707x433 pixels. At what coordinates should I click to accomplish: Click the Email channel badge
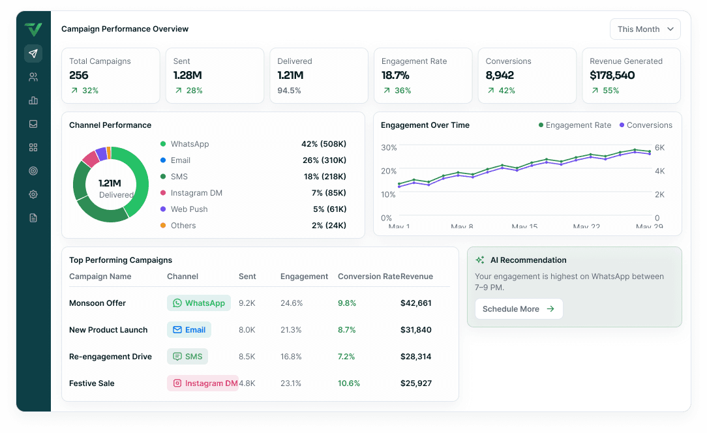189,330
